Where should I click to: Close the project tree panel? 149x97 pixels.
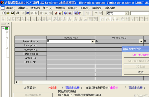[x=8, y=24]
